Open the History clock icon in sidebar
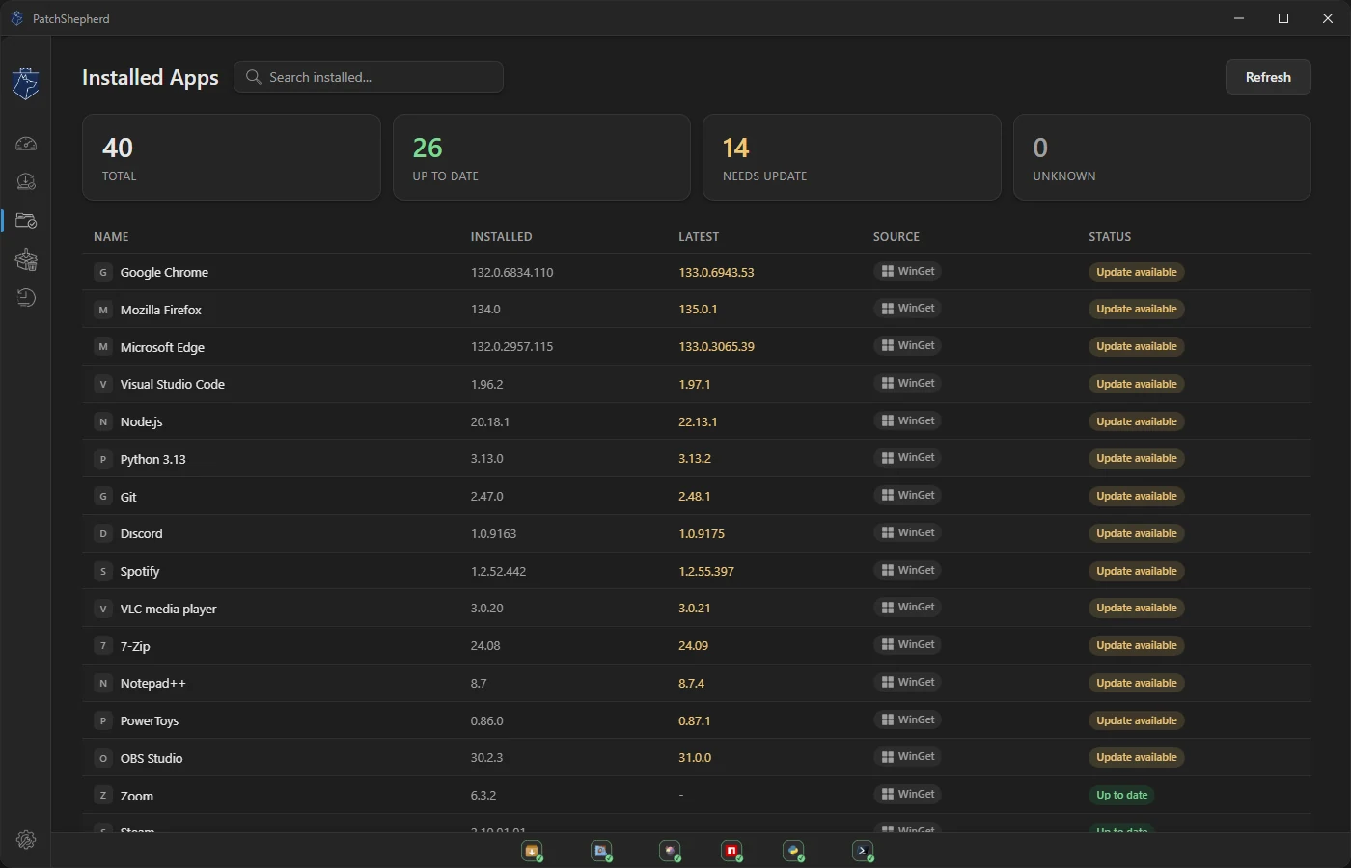Viewport: 1351px width, 868px height. (x=26, y=298)
